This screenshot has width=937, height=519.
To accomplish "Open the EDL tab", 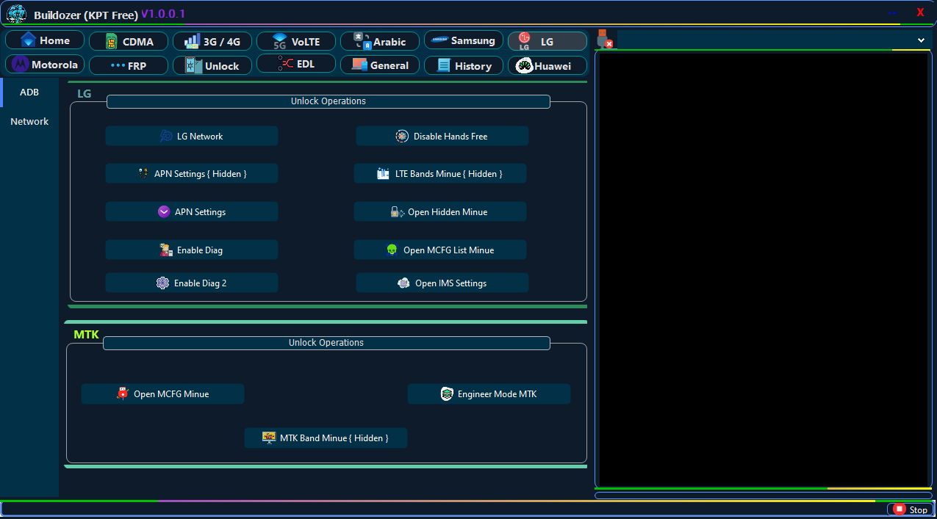I will [296, 64].
